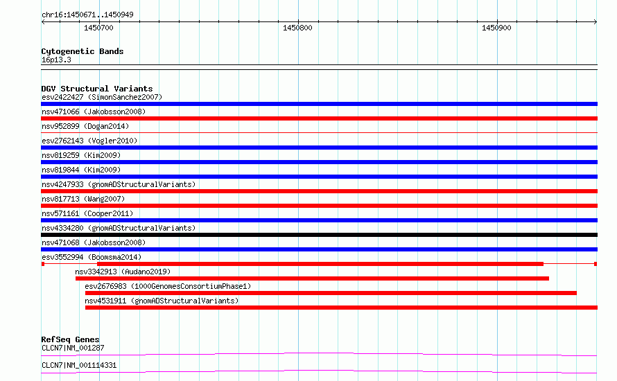This screenshot has width=617, height=381.
Task: Open the CLCN7|NM_001114331 gene label
Action: click(x=79, y=365)
